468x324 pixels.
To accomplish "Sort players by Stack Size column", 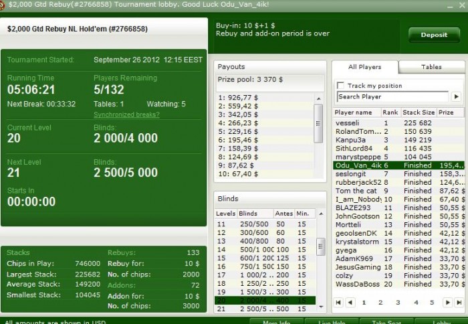I will tap(419, 112).
